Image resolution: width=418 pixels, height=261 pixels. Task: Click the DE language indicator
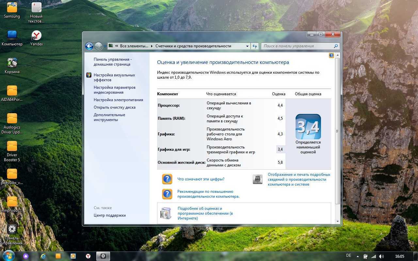click(x=348, y=256)
